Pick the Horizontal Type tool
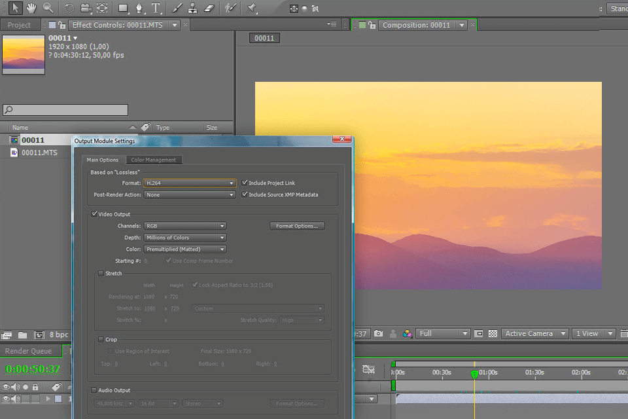 click(x=155, y=9)
